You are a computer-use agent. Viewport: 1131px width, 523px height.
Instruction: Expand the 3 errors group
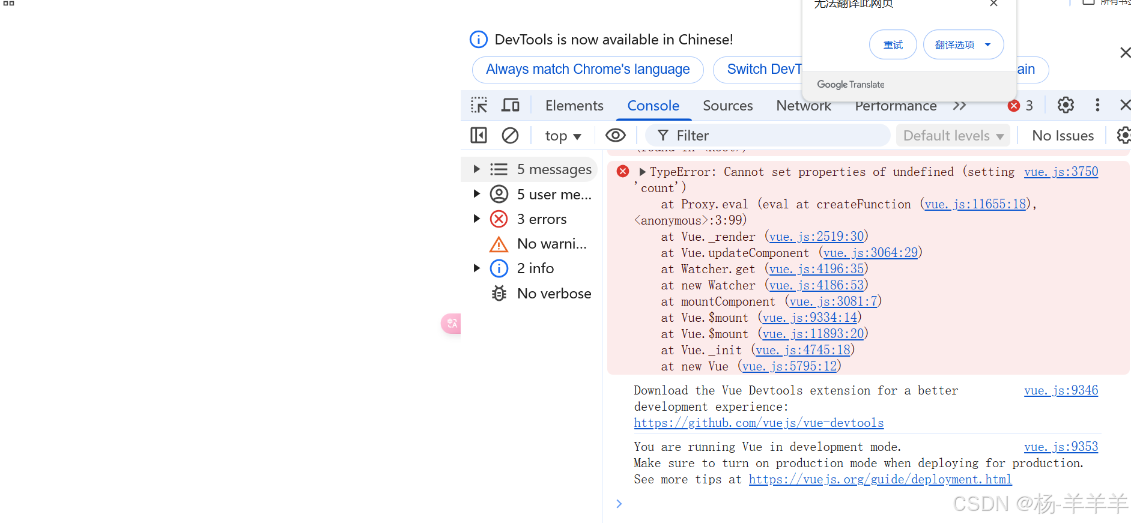tap(476, 219)
